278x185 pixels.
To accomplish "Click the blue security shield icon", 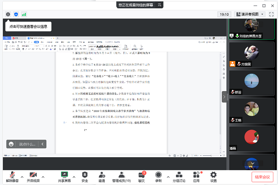I will [16, 14].
